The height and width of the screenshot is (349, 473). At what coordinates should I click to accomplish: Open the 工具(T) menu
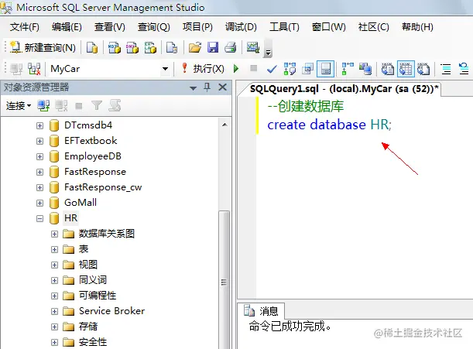click(x=284, y=27)
